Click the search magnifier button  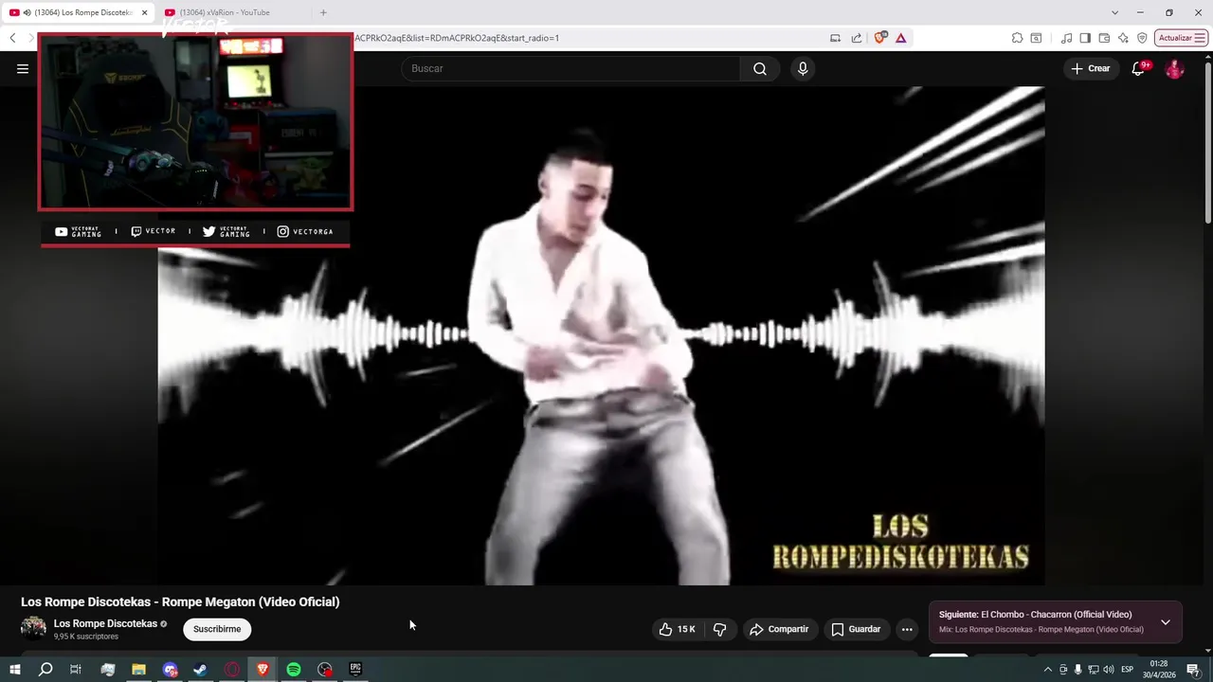pos(760,68)
